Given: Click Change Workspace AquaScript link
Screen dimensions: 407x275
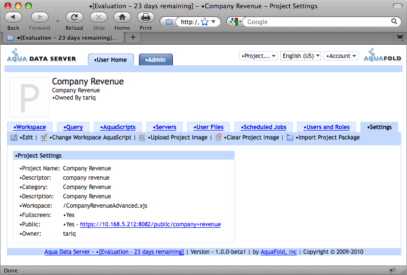Looking at the screenshot, I should coord(90,137).
